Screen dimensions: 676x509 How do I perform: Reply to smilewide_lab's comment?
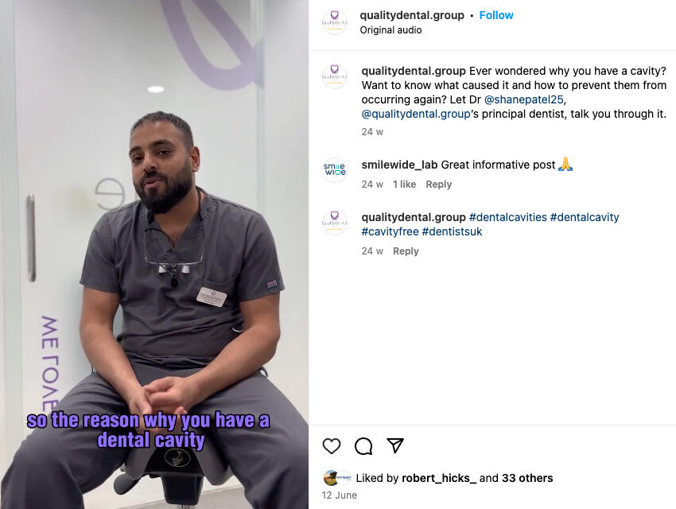pos(438,185)
